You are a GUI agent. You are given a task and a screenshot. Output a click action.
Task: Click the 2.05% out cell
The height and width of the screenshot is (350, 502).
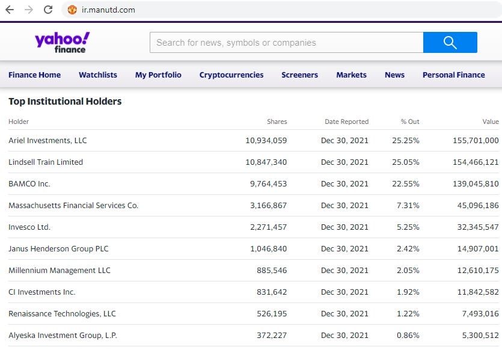click(x=408, y=270)
